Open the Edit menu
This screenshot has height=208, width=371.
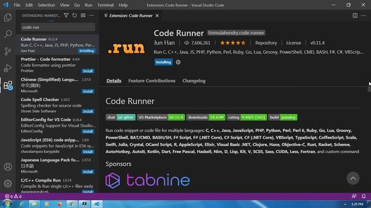tap(29, 5)
